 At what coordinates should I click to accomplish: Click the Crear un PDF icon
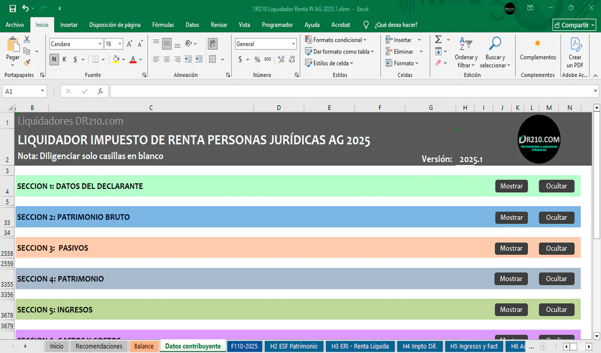point(575,53)
